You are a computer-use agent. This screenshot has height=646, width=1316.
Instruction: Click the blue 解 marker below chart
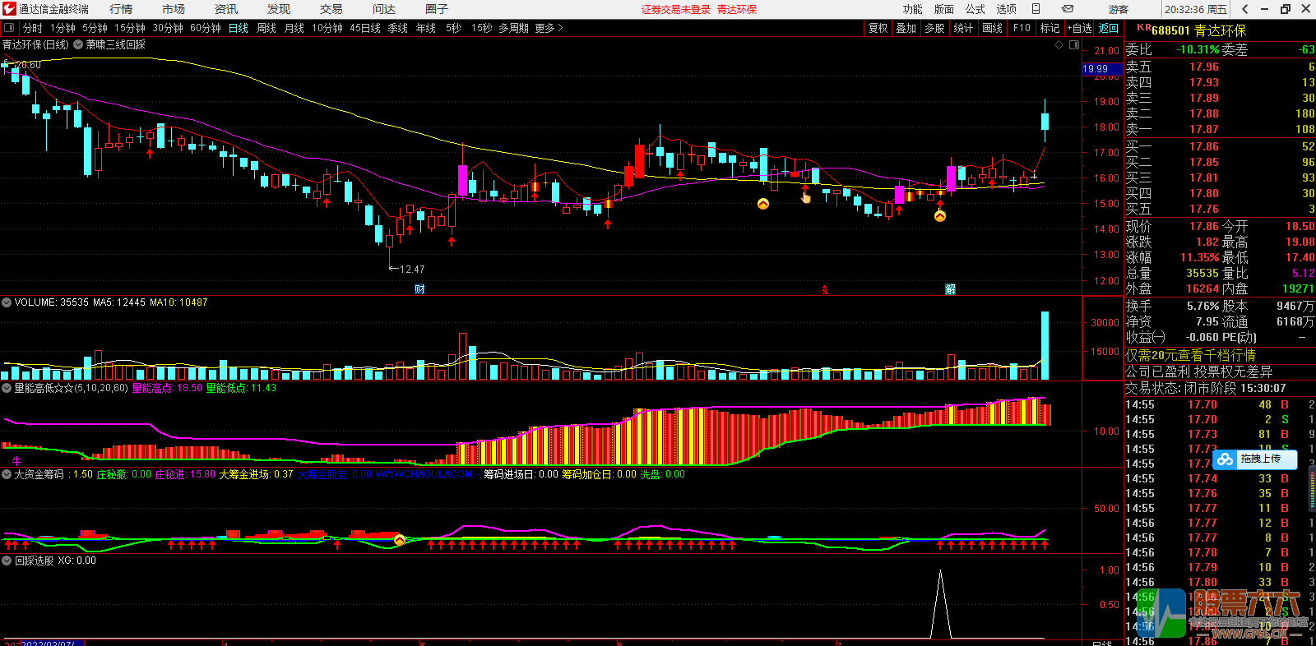pyautogui.click(x=950, y=289)
